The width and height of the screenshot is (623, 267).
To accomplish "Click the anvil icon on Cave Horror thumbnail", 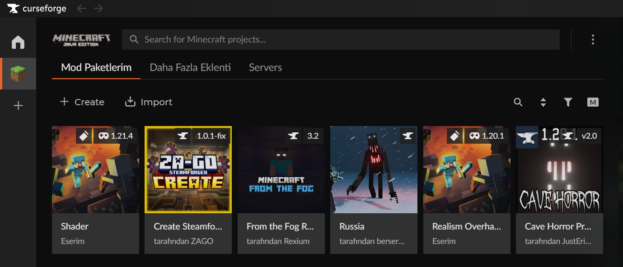I will click(527, 137).
